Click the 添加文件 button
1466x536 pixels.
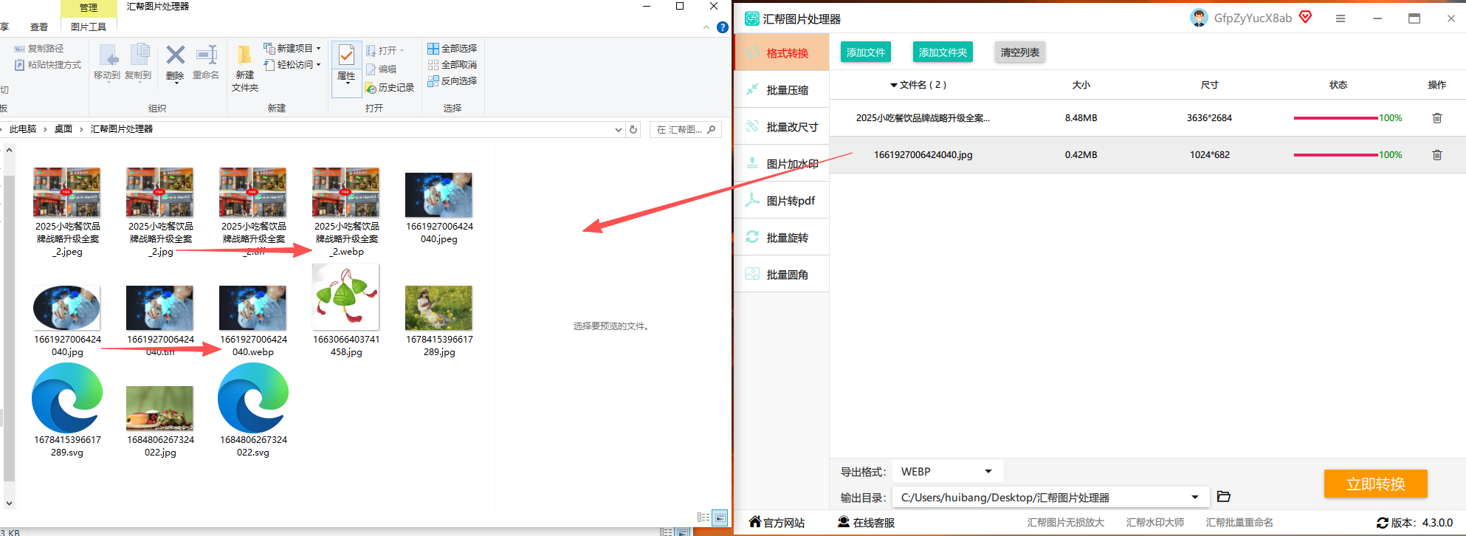865,52
